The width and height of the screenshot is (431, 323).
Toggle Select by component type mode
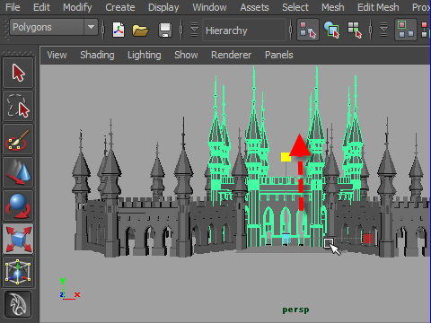click(x=355, y=30)
